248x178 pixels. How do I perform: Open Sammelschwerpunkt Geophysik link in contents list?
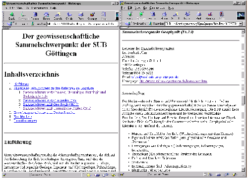tap(51, 104)
